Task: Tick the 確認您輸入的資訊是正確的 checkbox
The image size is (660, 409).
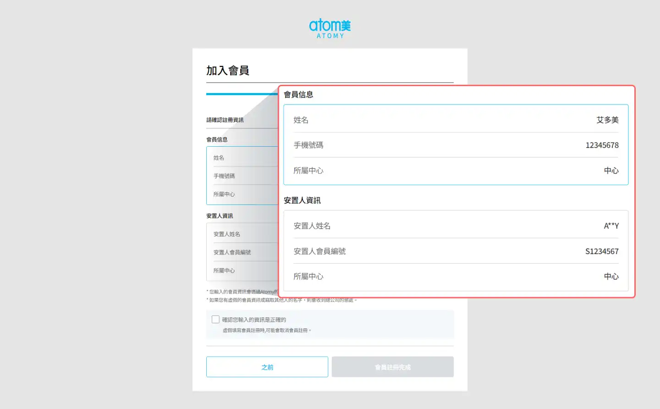Action: 215,319
